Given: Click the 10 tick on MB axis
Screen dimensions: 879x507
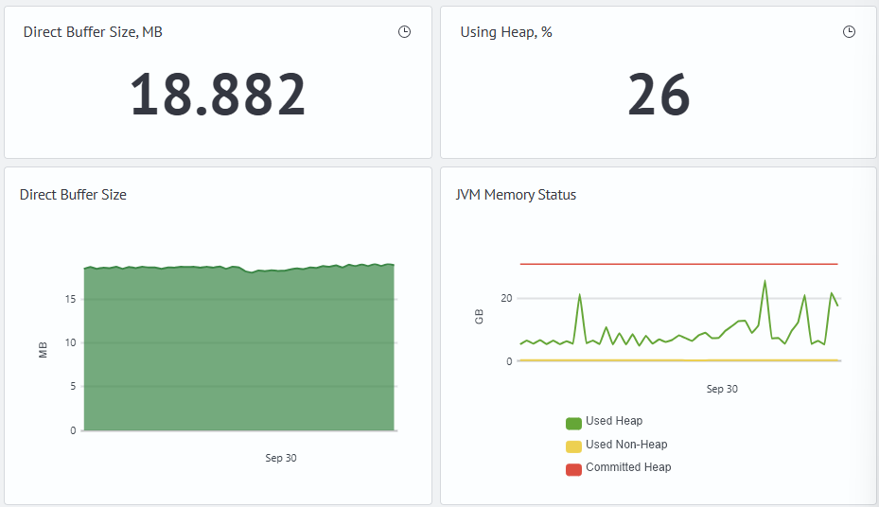Looking at the screenshot, I should pyautogui.click(x=70, y=342).
